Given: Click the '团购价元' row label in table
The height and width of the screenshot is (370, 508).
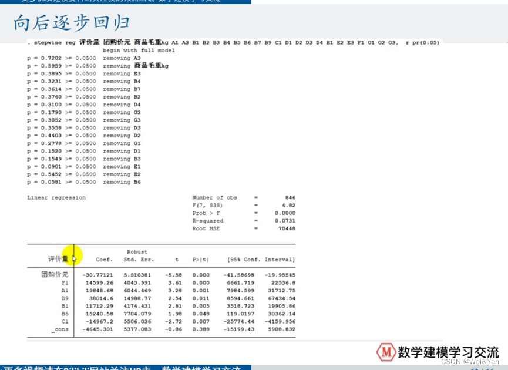Looking at the screenshot, I should pyautogui.click(x=55, y=275).
